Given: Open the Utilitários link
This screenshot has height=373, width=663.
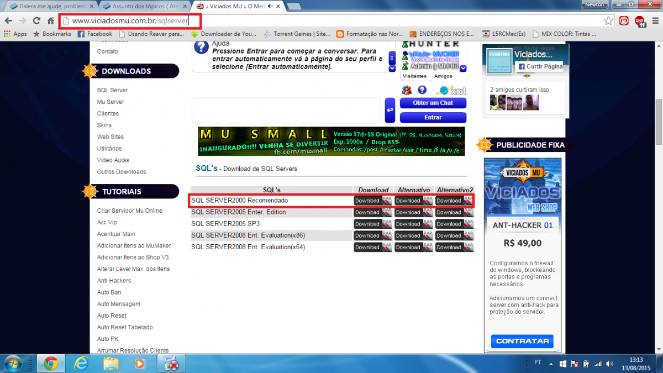Looking at the screenshot, I should [x=109, y=148].
